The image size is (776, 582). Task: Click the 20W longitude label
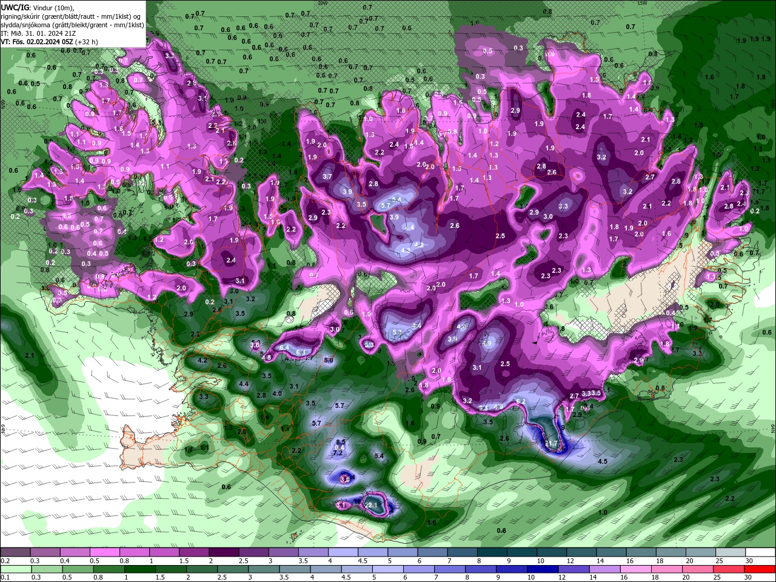coord(322,3)
